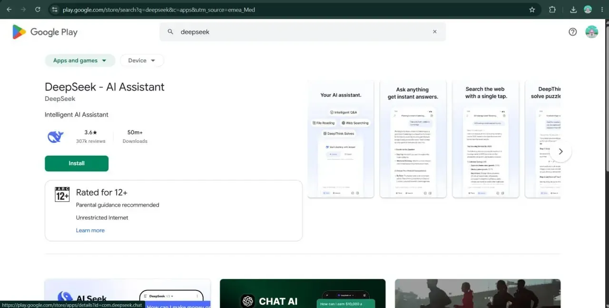Open the Device filter dropdown
Screen dimensions: 609x308
pyautogui.click(x=142, y=60)
